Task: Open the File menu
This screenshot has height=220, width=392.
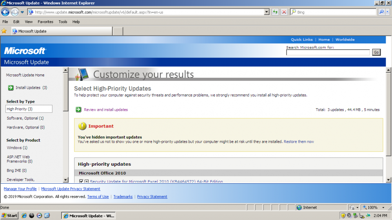Action: tap(5, 21)
